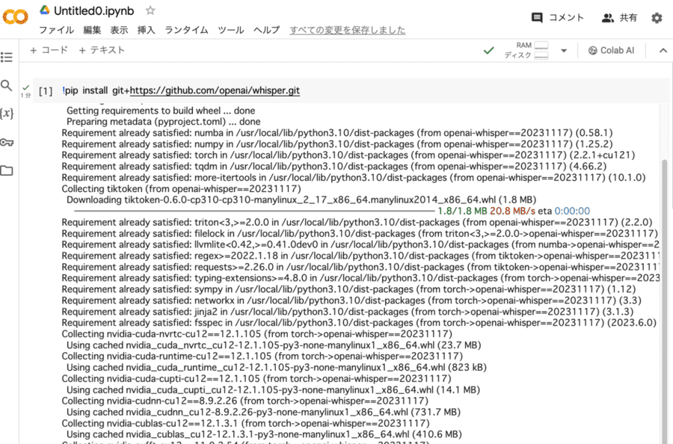Image resolution: width=673 pixels, height=444 pixels.
Task: Open the settings gear icon
Action: [x=657, y=18]
